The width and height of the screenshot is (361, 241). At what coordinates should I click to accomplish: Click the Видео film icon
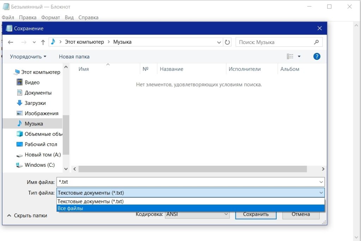[20, 82]
